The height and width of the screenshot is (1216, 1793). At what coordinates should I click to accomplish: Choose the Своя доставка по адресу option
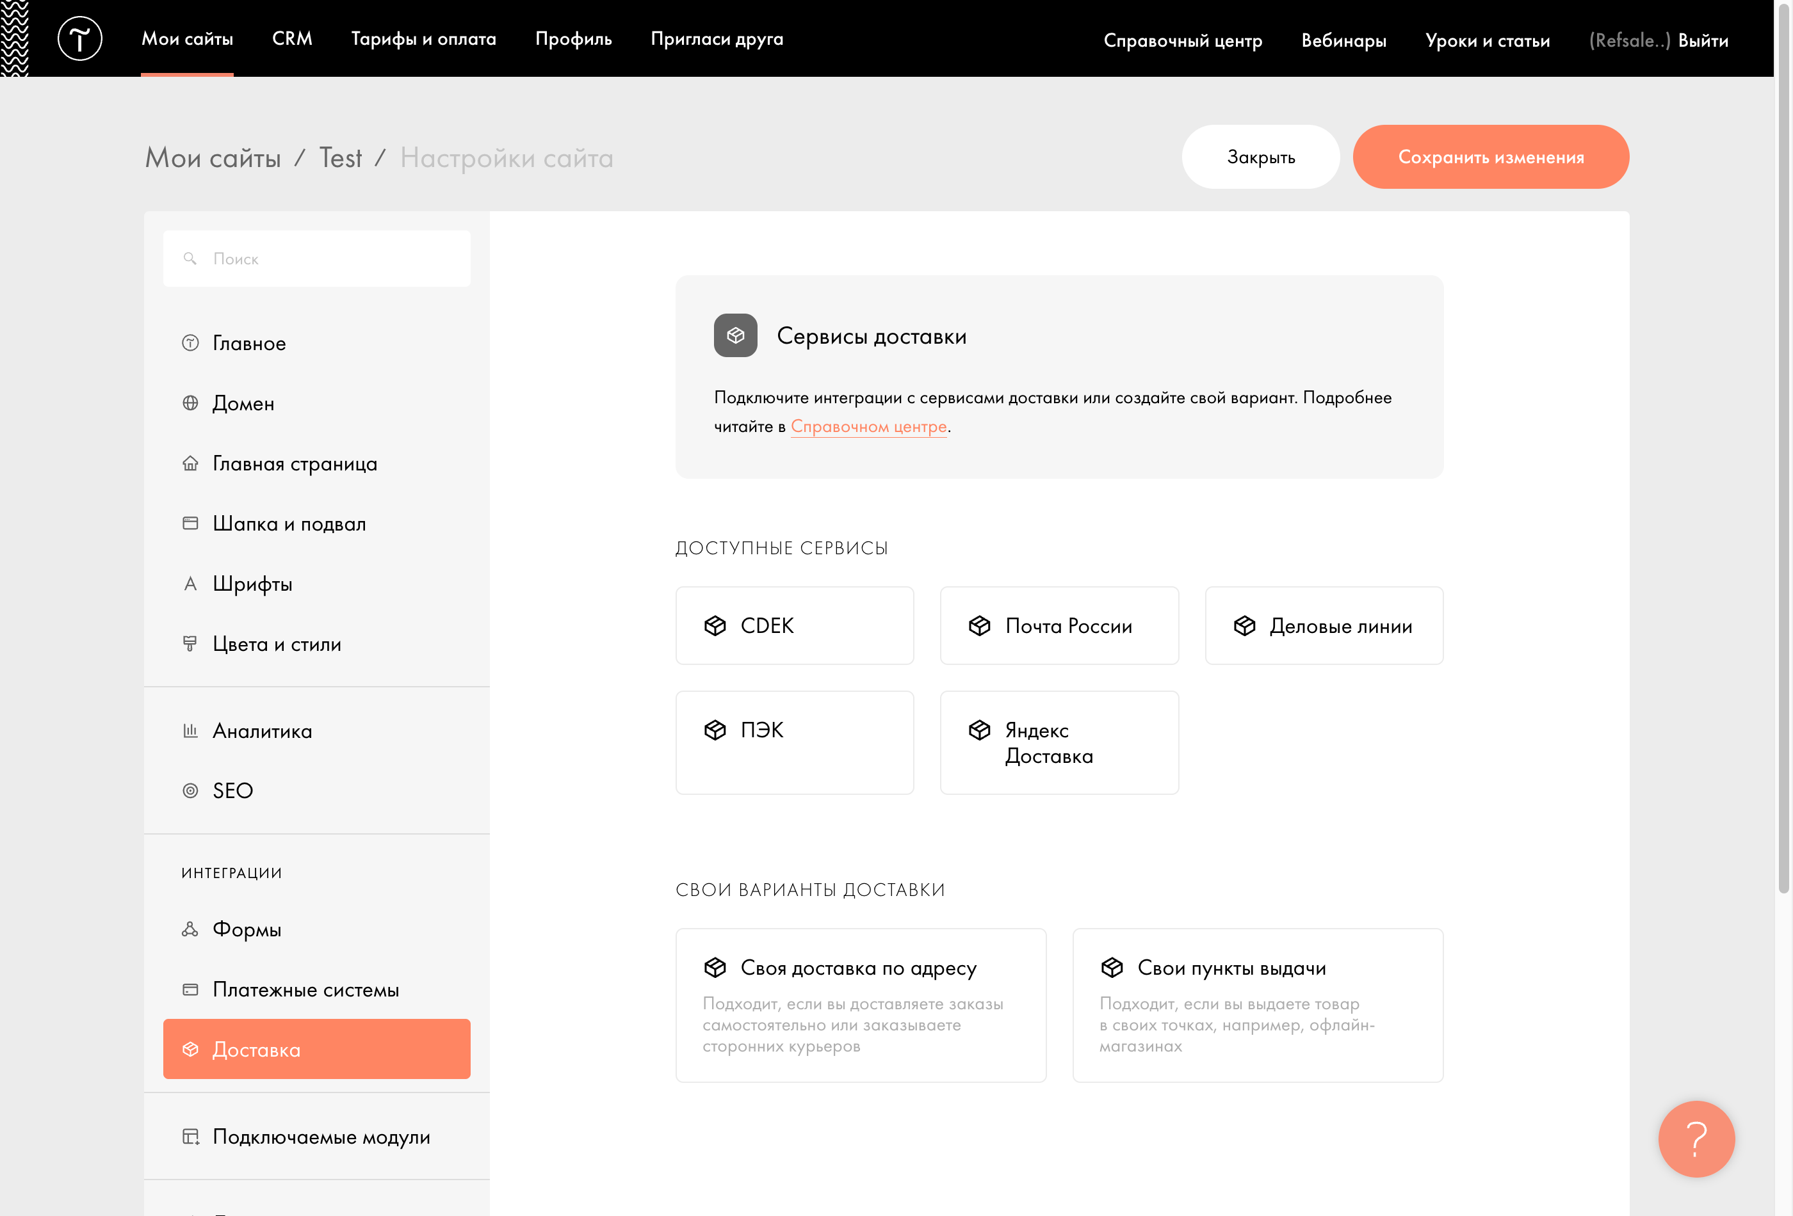861,1005
